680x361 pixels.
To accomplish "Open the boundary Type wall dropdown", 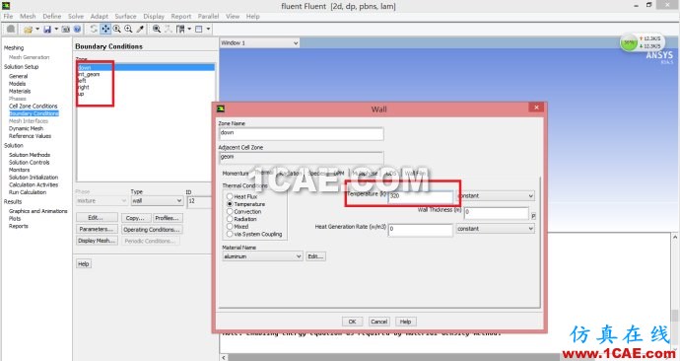I will (157, 200).
